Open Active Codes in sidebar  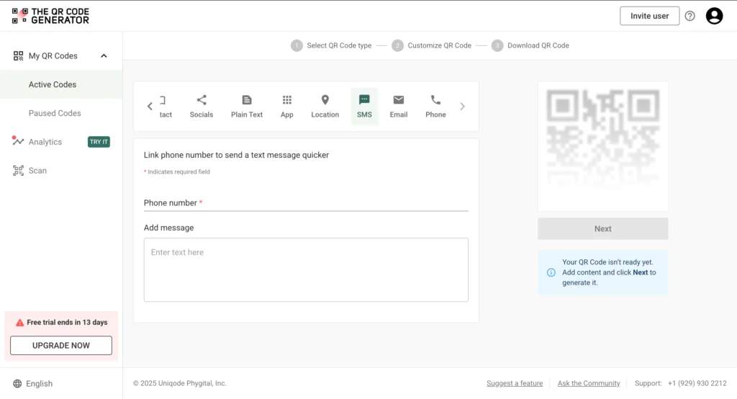[x=61, y=85]
